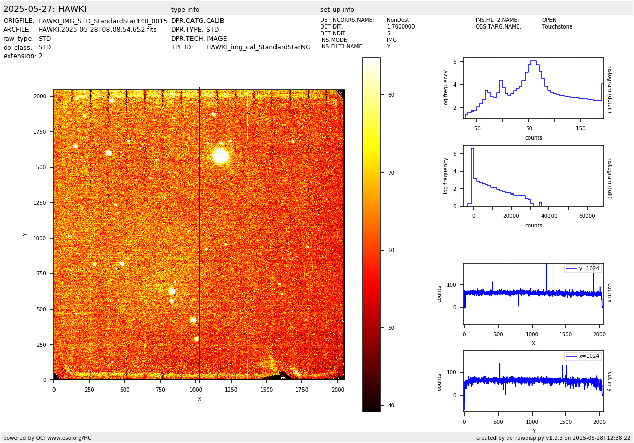Select the ORIGFILE value HAWKI_IMG_STD_StandardStar148_0015

coord(102,21)
